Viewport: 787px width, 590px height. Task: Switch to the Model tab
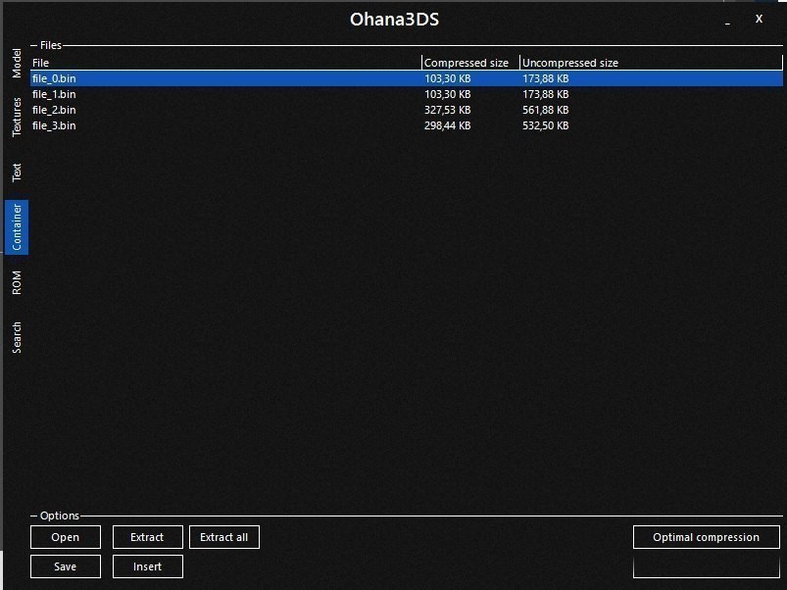tap(17, 63)
